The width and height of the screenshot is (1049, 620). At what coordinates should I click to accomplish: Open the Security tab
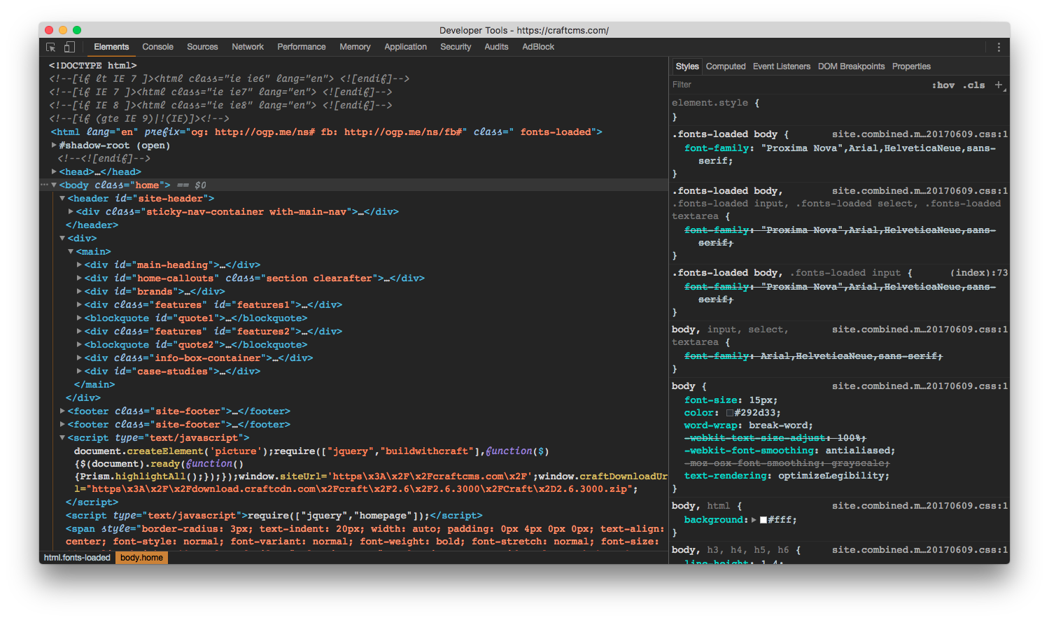tap(456, 47)
